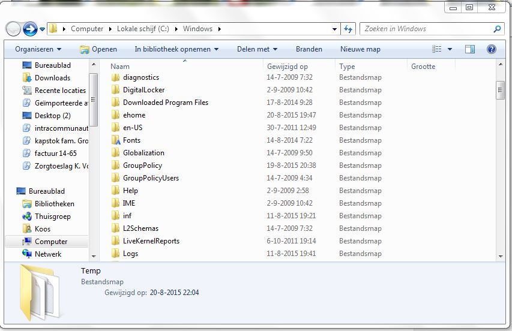512x331 pixels.
Task: Refresh the Windows folder view
Action: pos(348,29)
